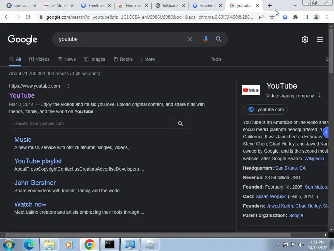Select the Videos search filter

39,59
